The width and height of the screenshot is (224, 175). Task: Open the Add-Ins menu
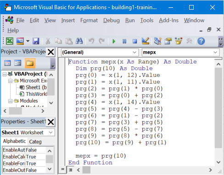coord(168,20)
